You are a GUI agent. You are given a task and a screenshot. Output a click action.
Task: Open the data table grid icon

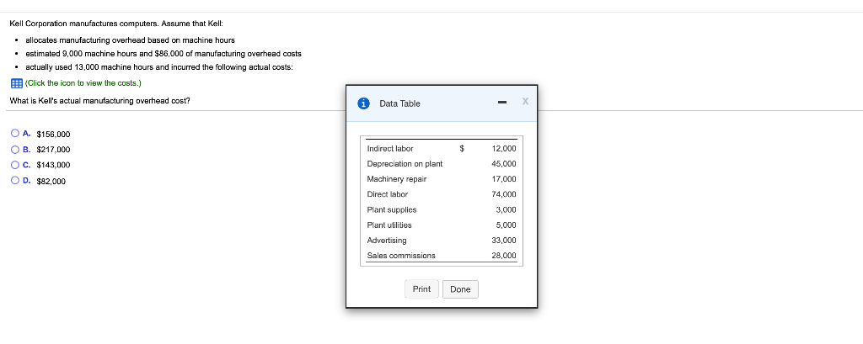[17, 83]
